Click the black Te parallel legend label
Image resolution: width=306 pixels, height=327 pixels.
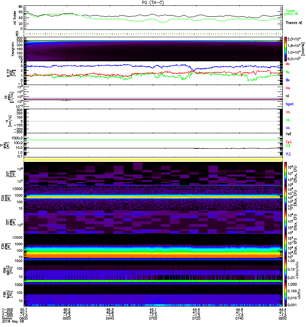(x=288, y=134)
